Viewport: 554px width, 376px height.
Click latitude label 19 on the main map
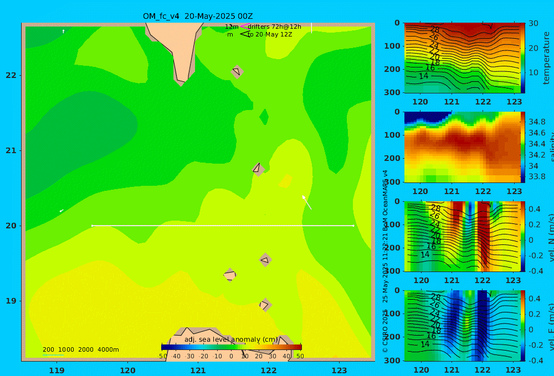point(11,301)
